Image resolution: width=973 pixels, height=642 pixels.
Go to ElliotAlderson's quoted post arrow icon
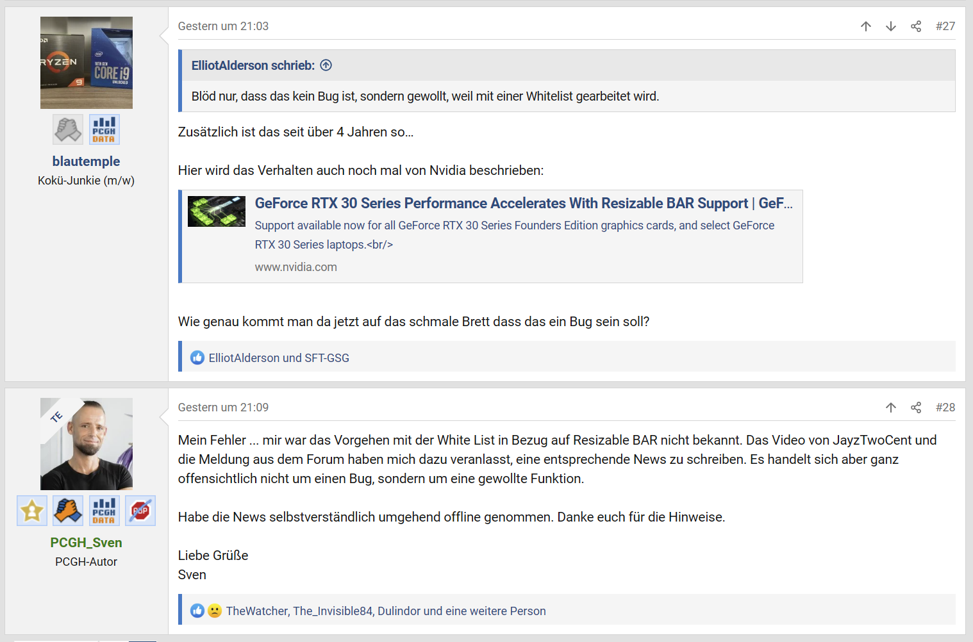point(326,65)
